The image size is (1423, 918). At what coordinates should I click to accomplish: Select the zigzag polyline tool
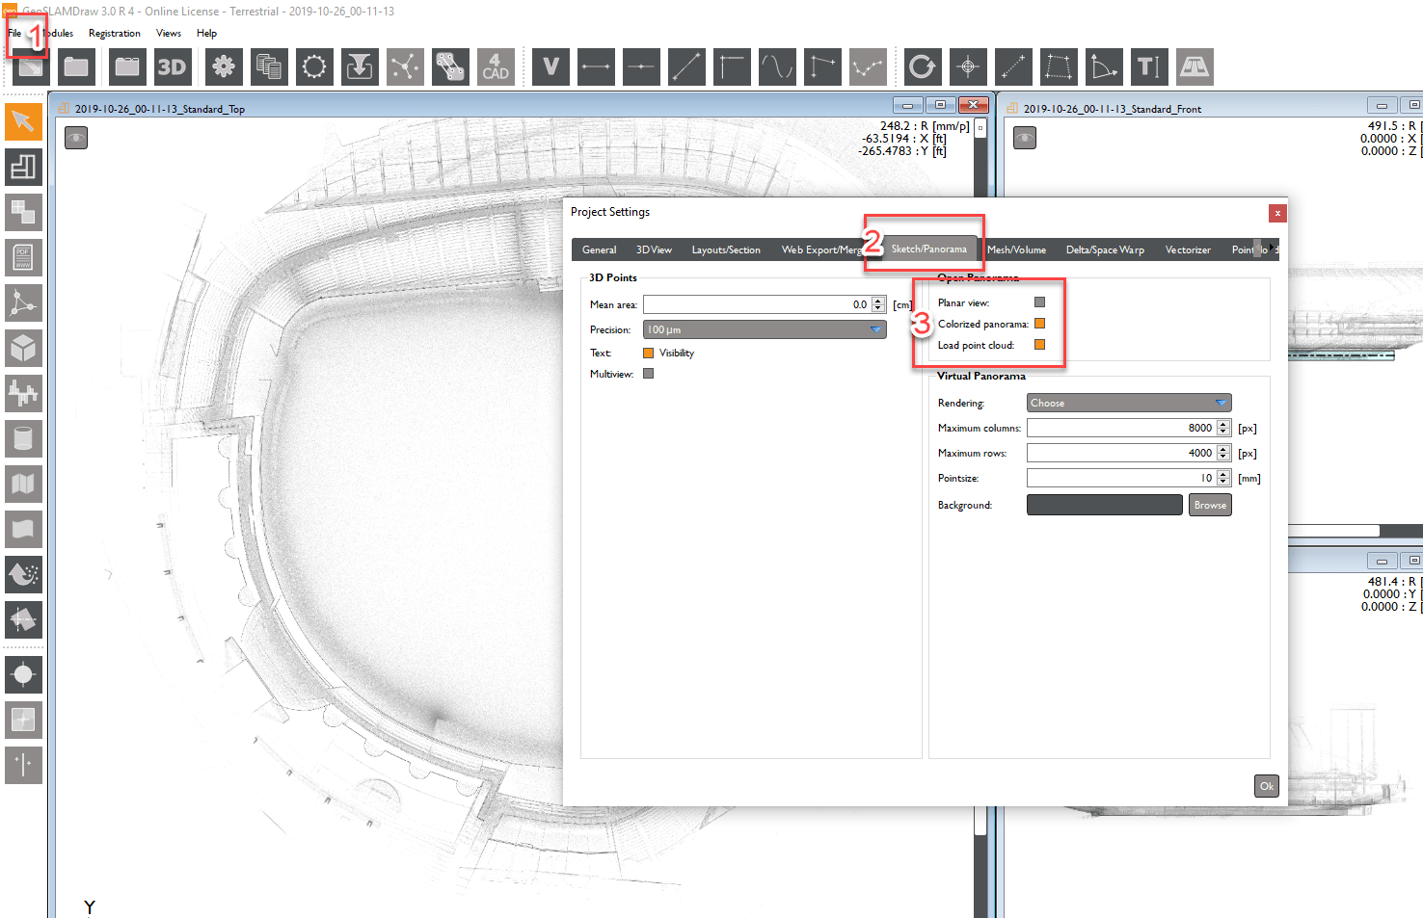coord(868,66)
